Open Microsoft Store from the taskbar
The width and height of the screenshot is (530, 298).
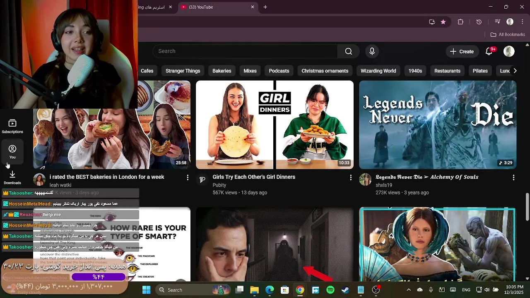[285, 290]
